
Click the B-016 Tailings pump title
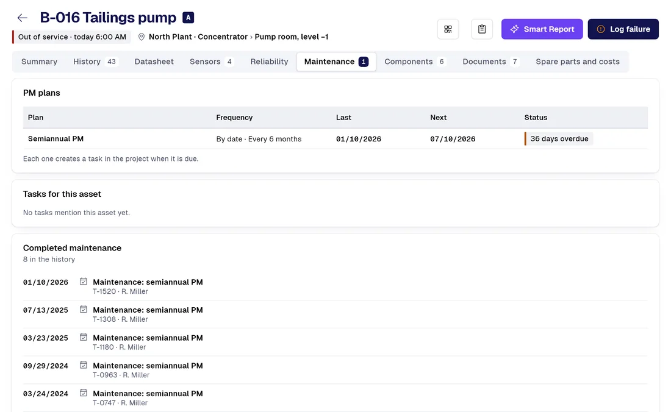click(x=108, y=18)
